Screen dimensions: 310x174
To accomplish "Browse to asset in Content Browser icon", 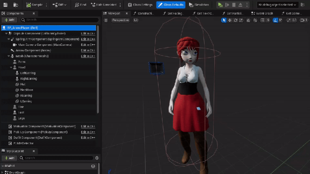I will pyautogui.click(x=16, y=5).
